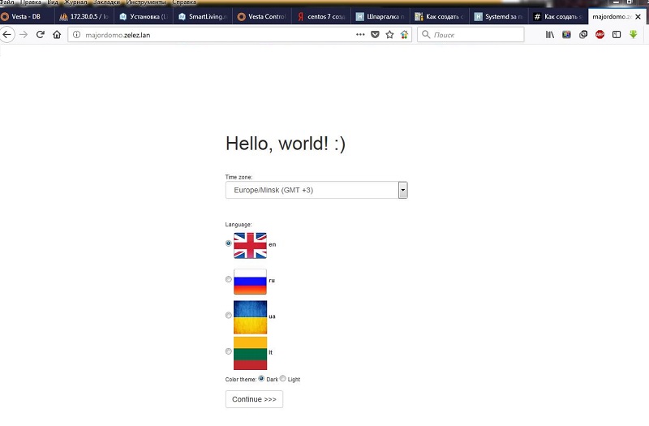Open the green download arrow extension
The image size is (649, 426).
point(634,35)
